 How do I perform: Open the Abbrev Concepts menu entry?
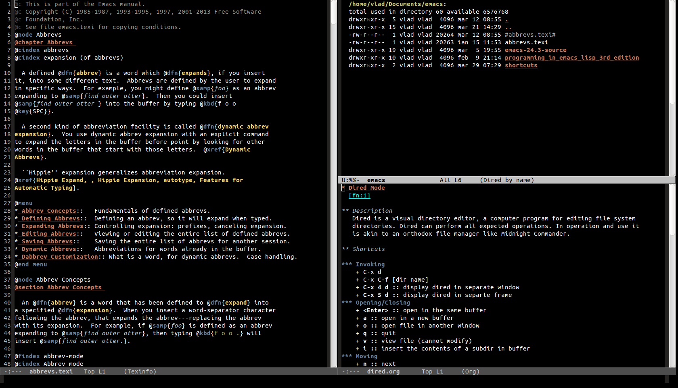click(x=49, y=211)
